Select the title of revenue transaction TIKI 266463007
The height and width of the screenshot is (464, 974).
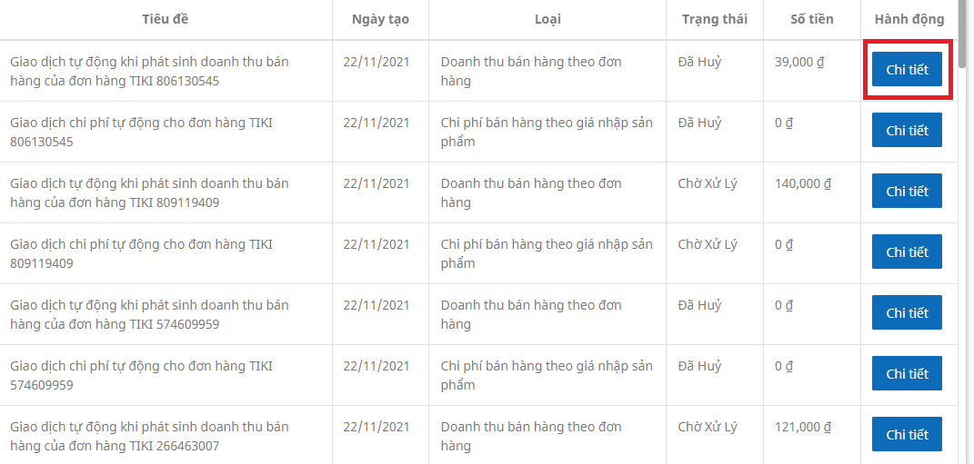pos(149,436)
